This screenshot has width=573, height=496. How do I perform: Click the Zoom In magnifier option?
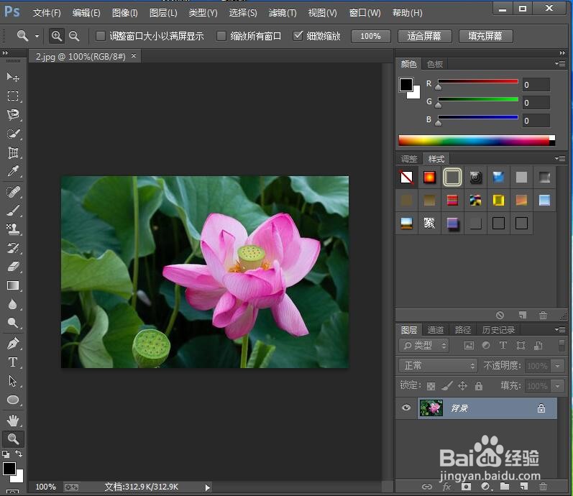tap(57, 36)
